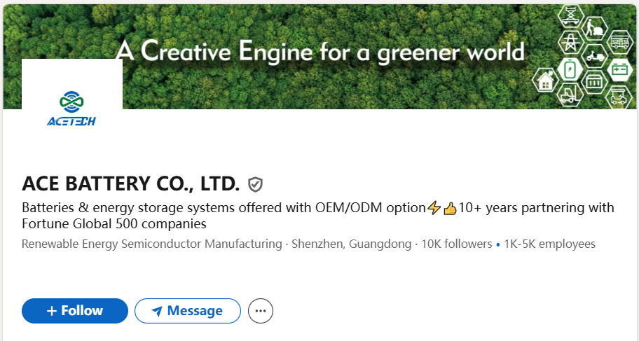Click the 10K followers text
639x341 pixels.
456,244
